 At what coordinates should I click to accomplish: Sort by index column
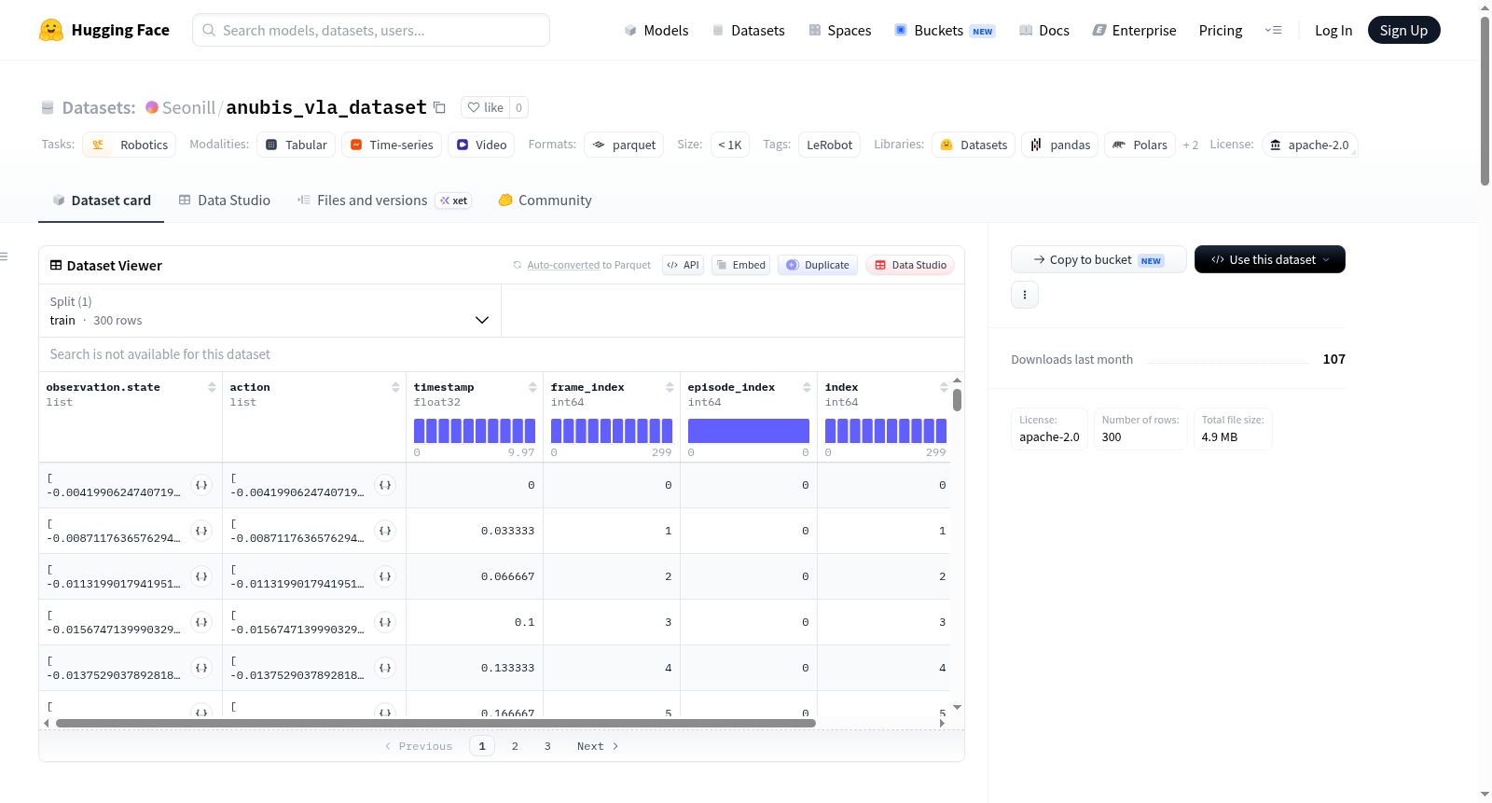(x=944, y=387)
